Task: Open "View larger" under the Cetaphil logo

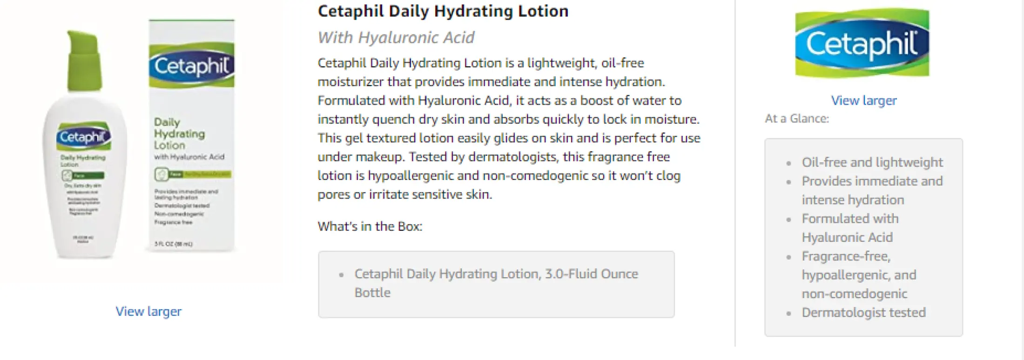Action: pos(863,100)
